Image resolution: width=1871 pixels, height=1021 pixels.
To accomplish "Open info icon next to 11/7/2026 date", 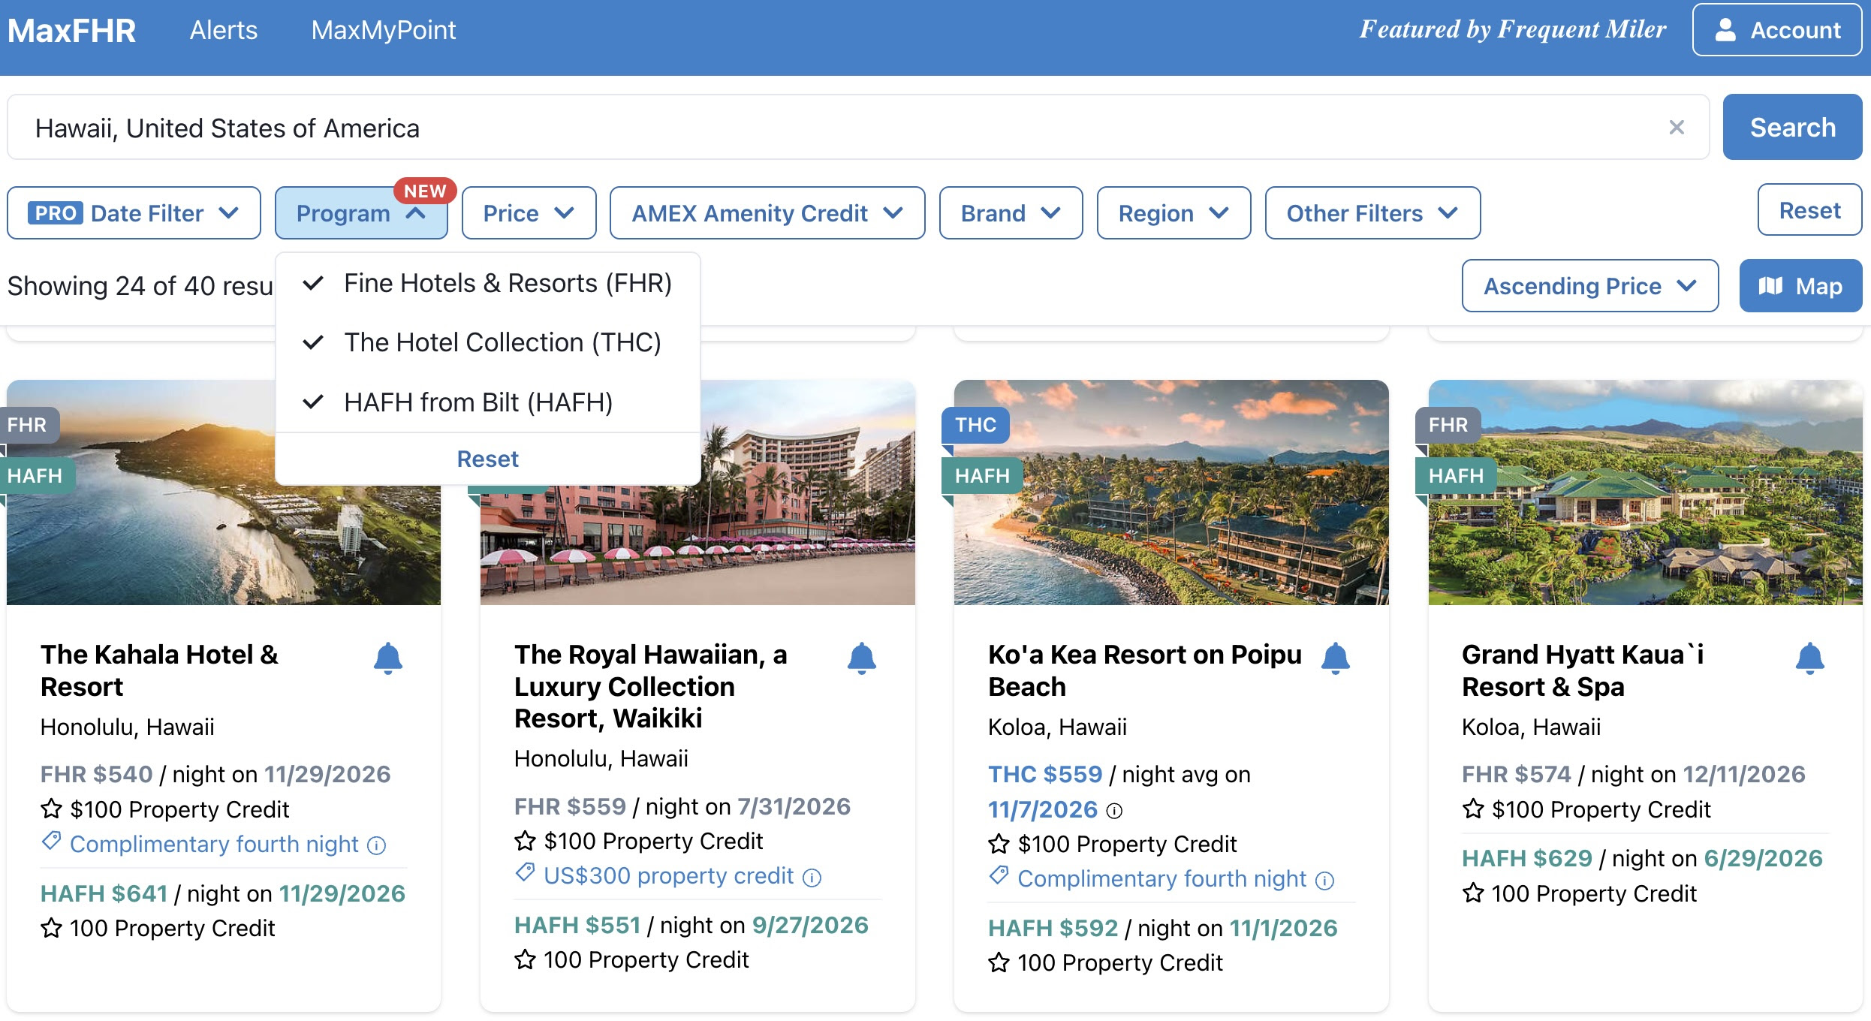I will pyautogui.click(x=1115, y=811).
